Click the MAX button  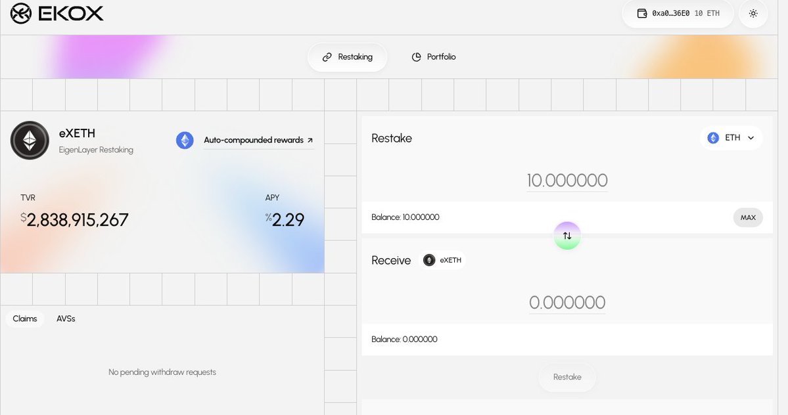click(x=748, y=218)
